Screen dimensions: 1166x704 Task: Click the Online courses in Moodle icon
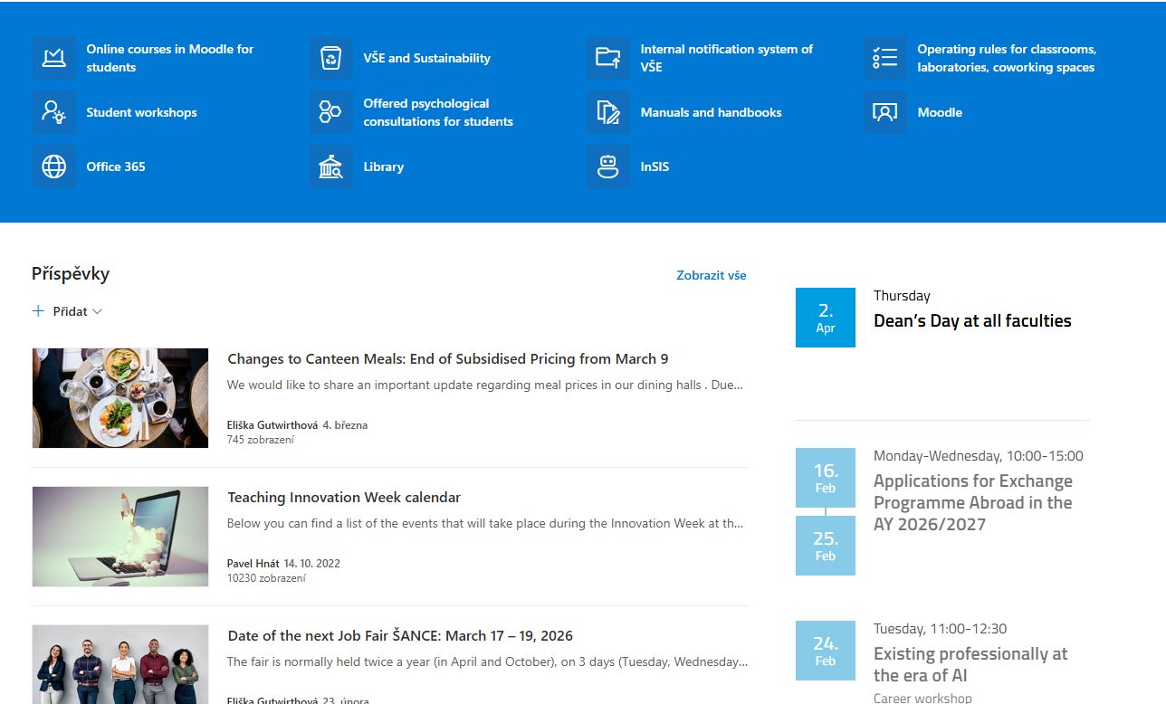tap(54, 58)
